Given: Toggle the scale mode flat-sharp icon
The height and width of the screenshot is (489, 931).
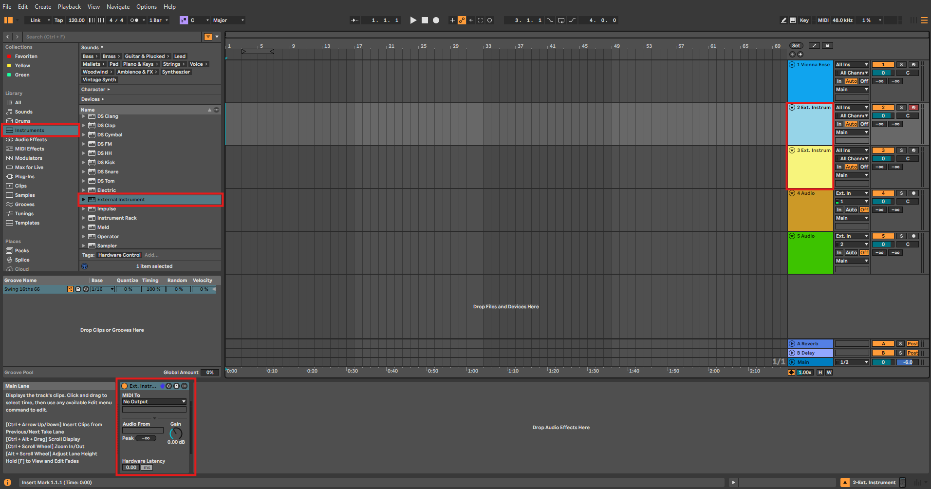Looking at the screenshot, I should coord(184,20).
